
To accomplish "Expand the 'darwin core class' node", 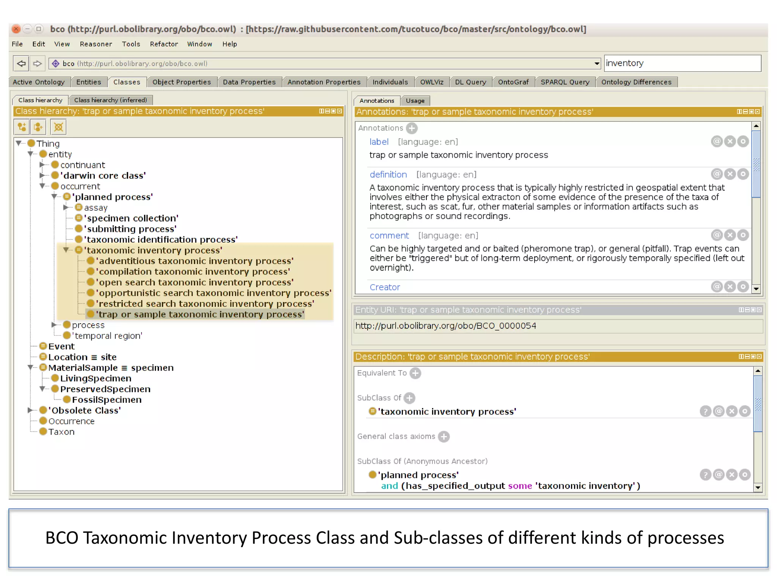I will point(42,175).
